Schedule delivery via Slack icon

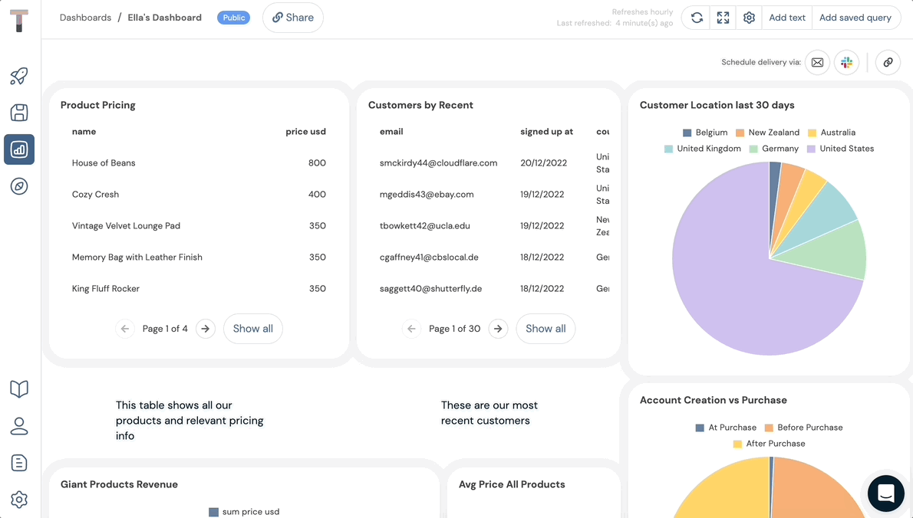pyautogui.click(x=846, y=62)
